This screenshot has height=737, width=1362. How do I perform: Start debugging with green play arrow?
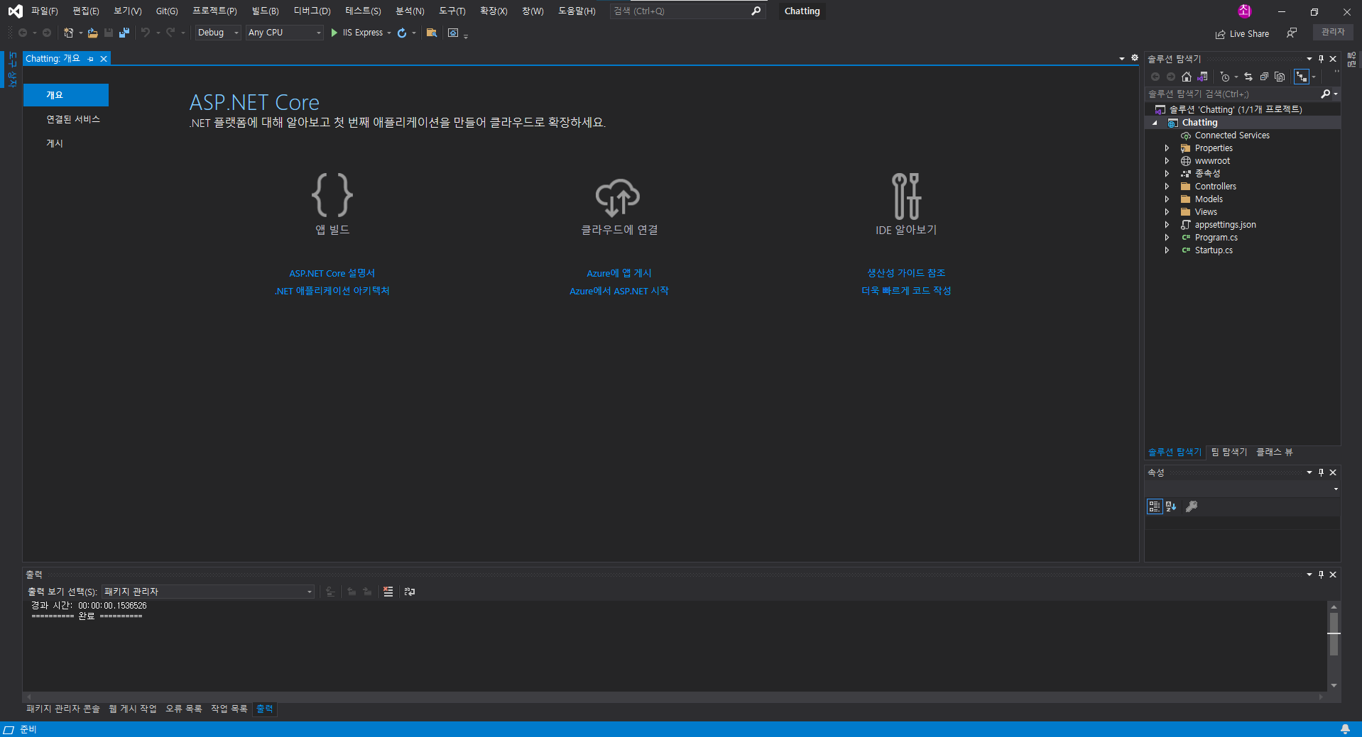[334, 33]
